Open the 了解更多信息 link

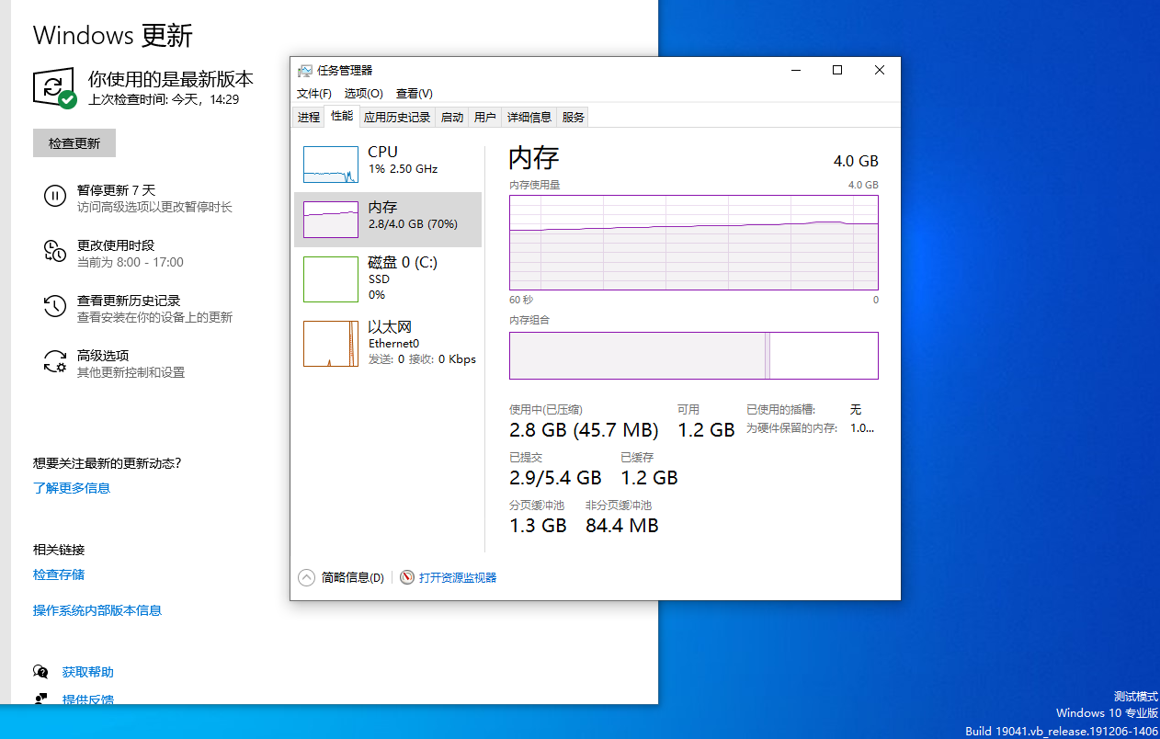coord(72,488)
